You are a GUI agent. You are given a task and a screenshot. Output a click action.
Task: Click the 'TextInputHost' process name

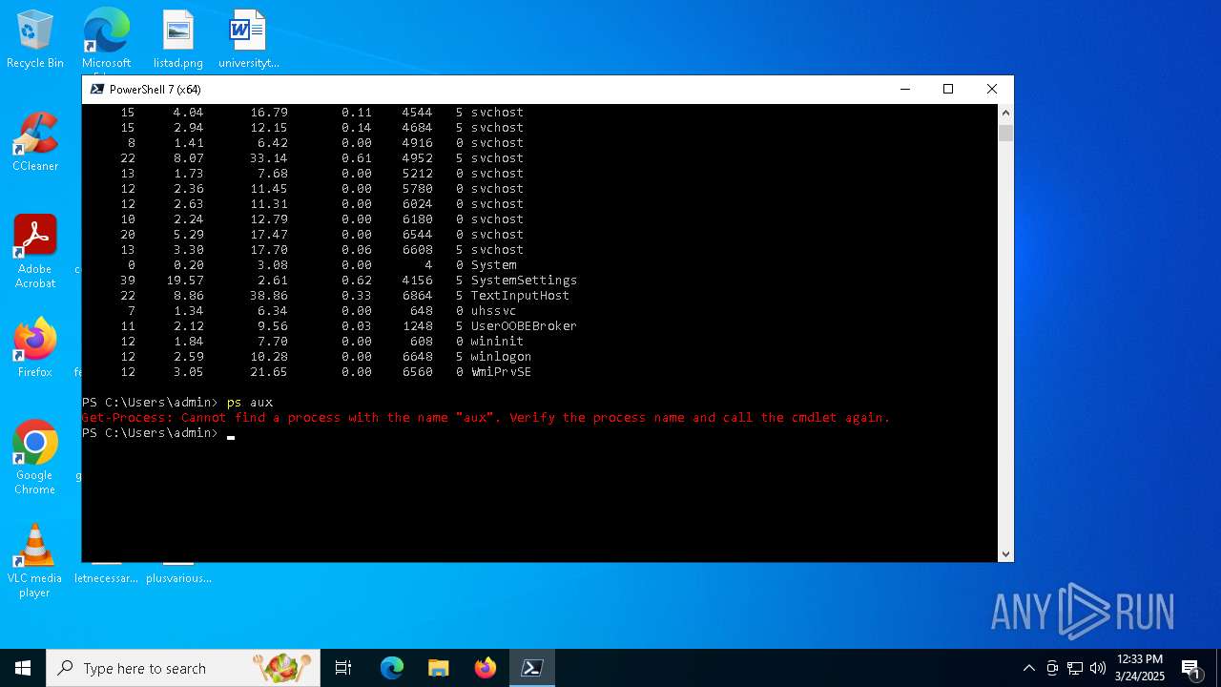520,295
